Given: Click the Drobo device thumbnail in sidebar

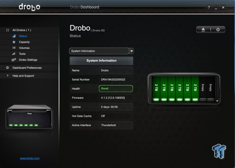Looking at the screenshot, I should click(30, 117).
